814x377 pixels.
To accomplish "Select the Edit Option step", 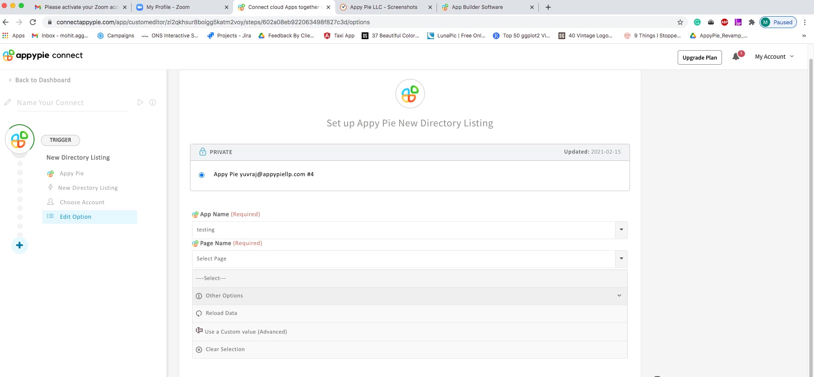I will [89, 217].
